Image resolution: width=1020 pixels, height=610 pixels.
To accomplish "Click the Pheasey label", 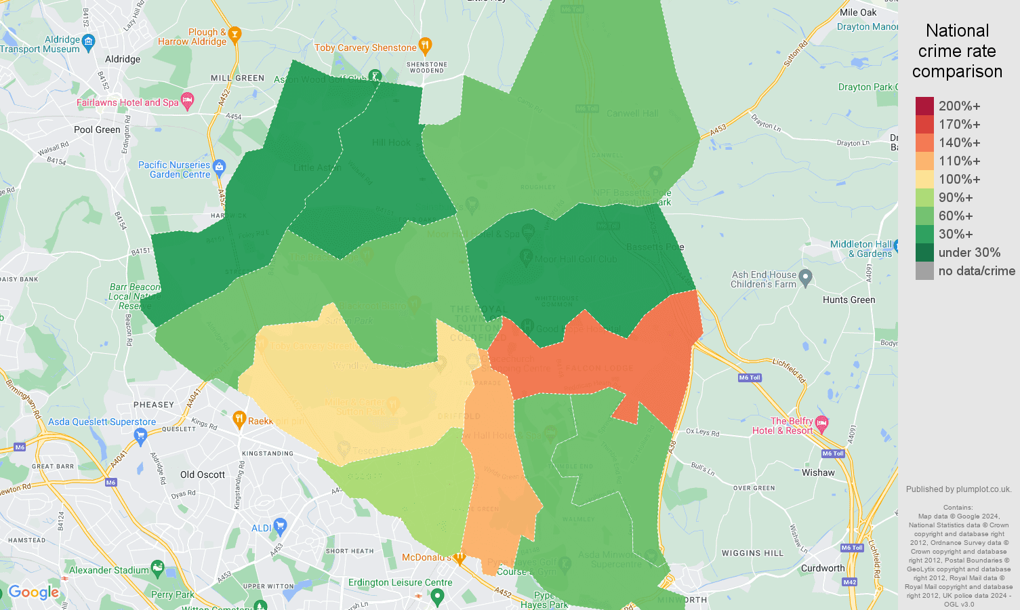I will [154, 405].
